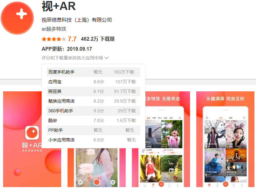256x188 pixels.
Task: Select the 魅族应用商店 market row
Action: 93,101
